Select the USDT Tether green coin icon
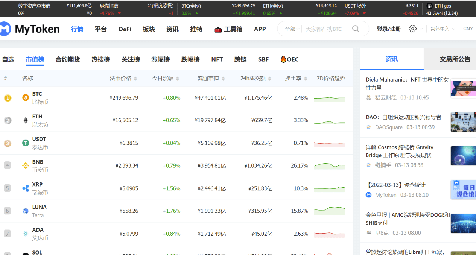 [25, 143]
